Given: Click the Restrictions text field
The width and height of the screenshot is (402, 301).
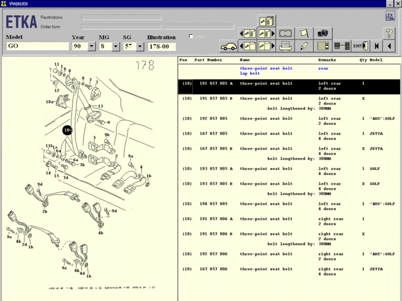Looking at the screenshot, I should tap(121, 18).
